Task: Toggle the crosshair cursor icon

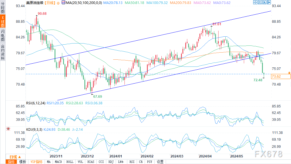Action: pyautogui.click(x=255, y=2)
